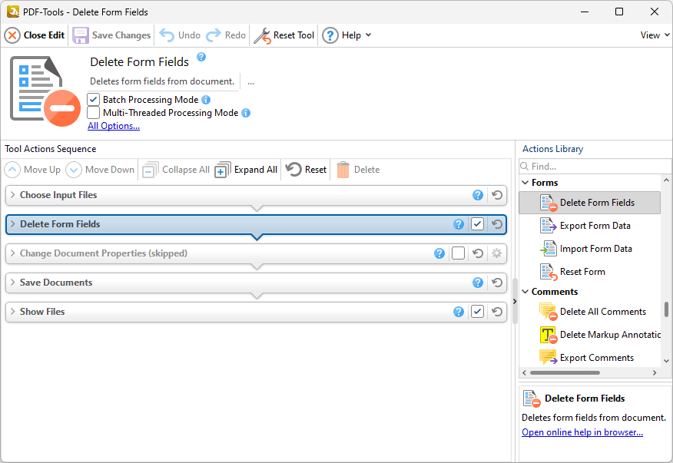Collapse All actions in sequence
Viewport: 673px width, 463px height.
pyautogui.click(x=176, y=170)
